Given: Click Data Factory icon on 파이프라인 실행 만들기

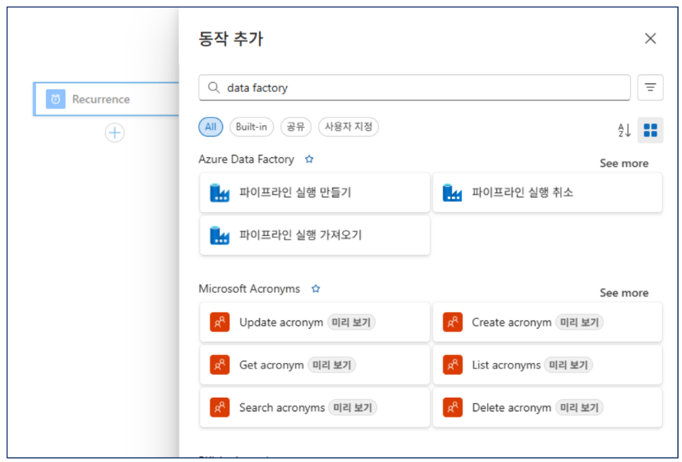Looking at the screenshot, I should coord(219,192).
